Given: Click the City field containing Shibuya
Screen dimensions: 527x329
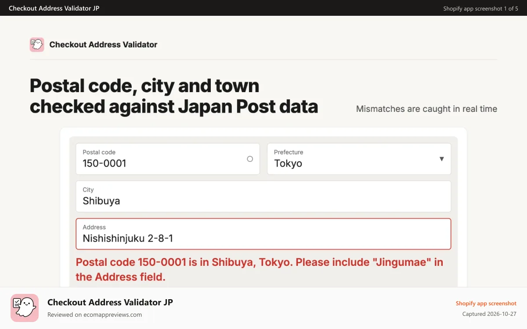Looking at the screenshot, I should click(x=263, y=197).
